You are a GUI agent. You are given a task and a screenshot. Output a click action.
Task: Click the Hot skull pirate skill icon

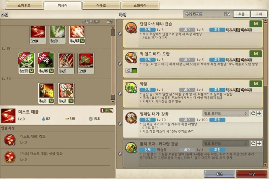27,63
